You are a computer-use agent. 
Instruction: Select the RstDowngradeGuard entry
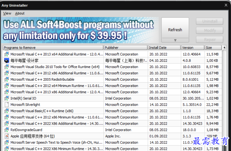tap(26, 130)
